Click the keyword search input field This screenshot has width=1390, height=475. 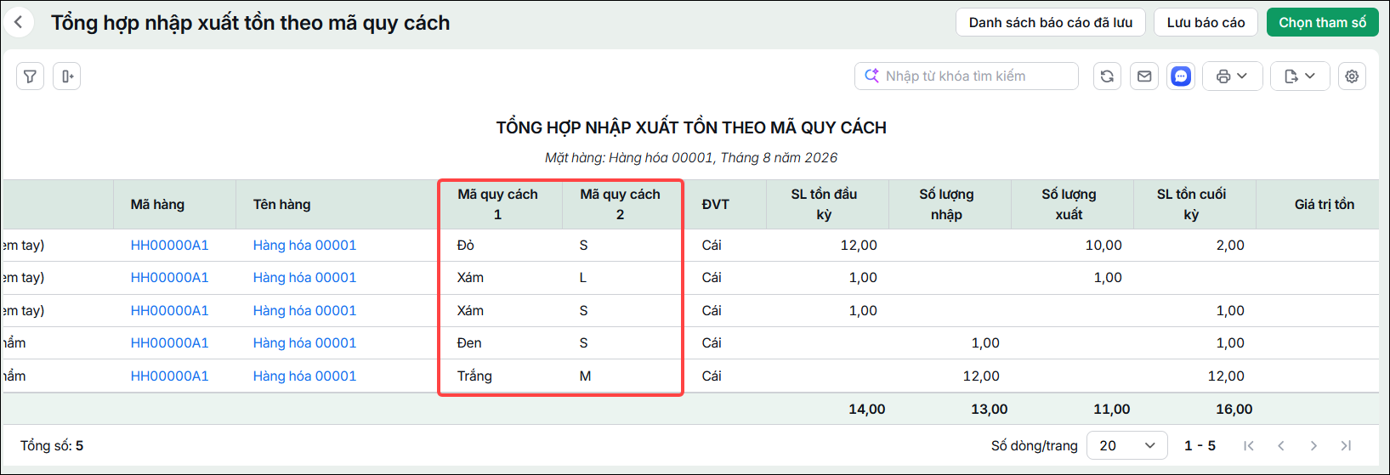click(x=967, y=76)
